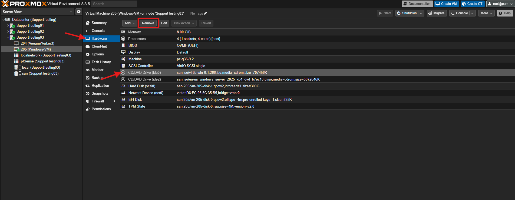Select the Memory 8.00 GiB value
This screenshot has width=515, height=200.
184,32
